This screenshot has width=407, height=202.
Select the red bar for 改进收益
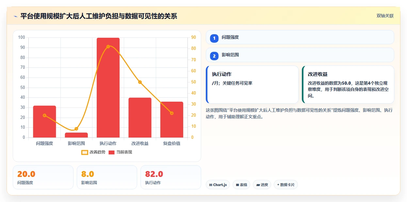click(140, 118)
